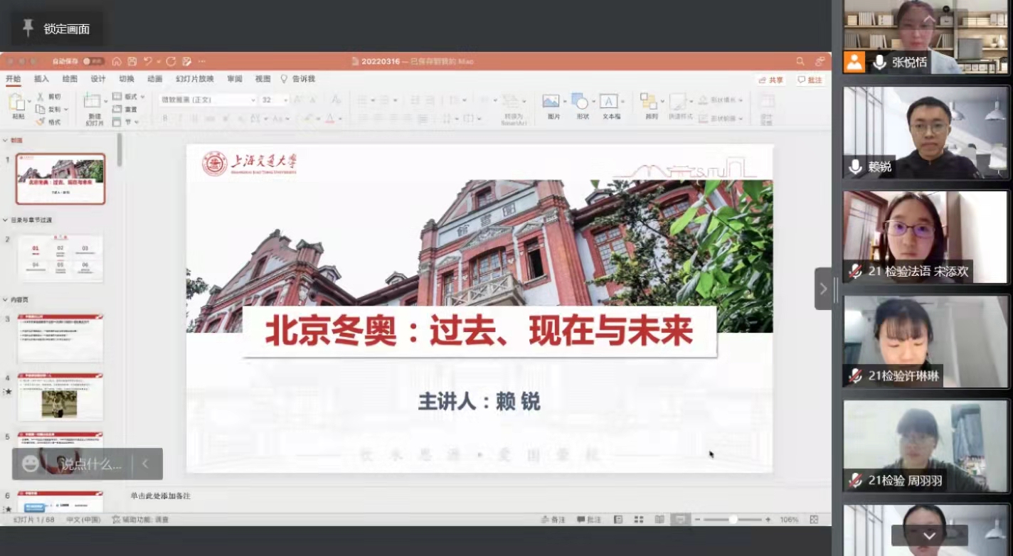Viewport: 1013px width, 556px height.
Task: Open the 审阅 ribbon tab
Action: click(x=235, y=79)
